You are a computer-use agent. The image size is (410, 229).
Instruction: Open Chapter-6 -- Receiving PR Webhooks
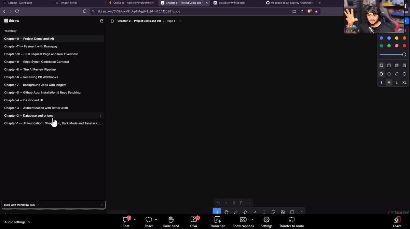coord(53,77)
